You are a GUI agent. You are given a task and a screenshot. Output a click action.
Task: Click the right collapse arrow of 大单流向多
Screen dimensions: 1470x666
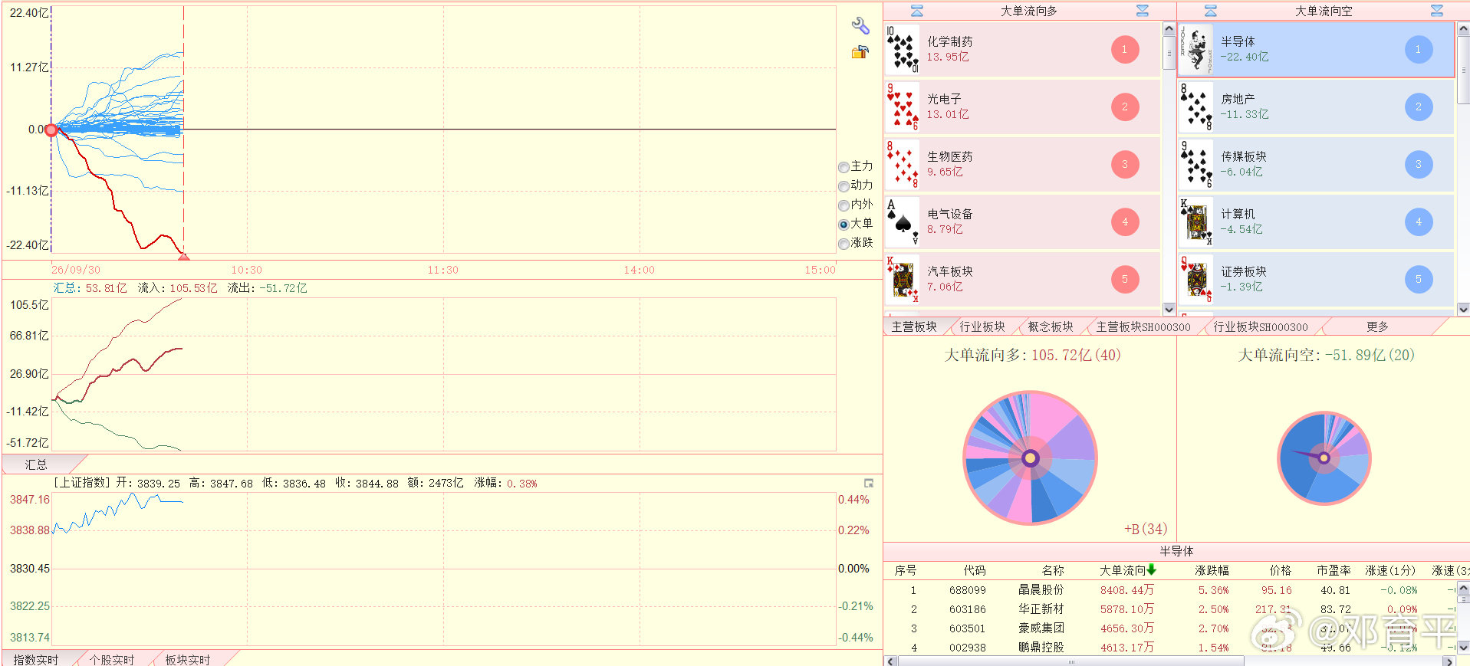point(1143,11)
